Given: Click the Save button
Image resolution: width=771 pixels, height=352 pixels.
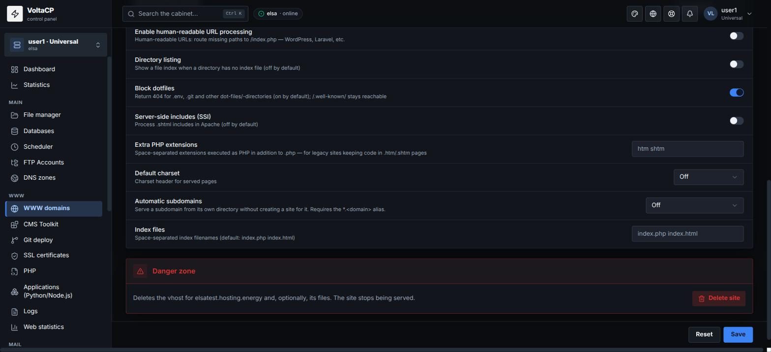Looking at the screenshot, I should [x=738, y=334].
